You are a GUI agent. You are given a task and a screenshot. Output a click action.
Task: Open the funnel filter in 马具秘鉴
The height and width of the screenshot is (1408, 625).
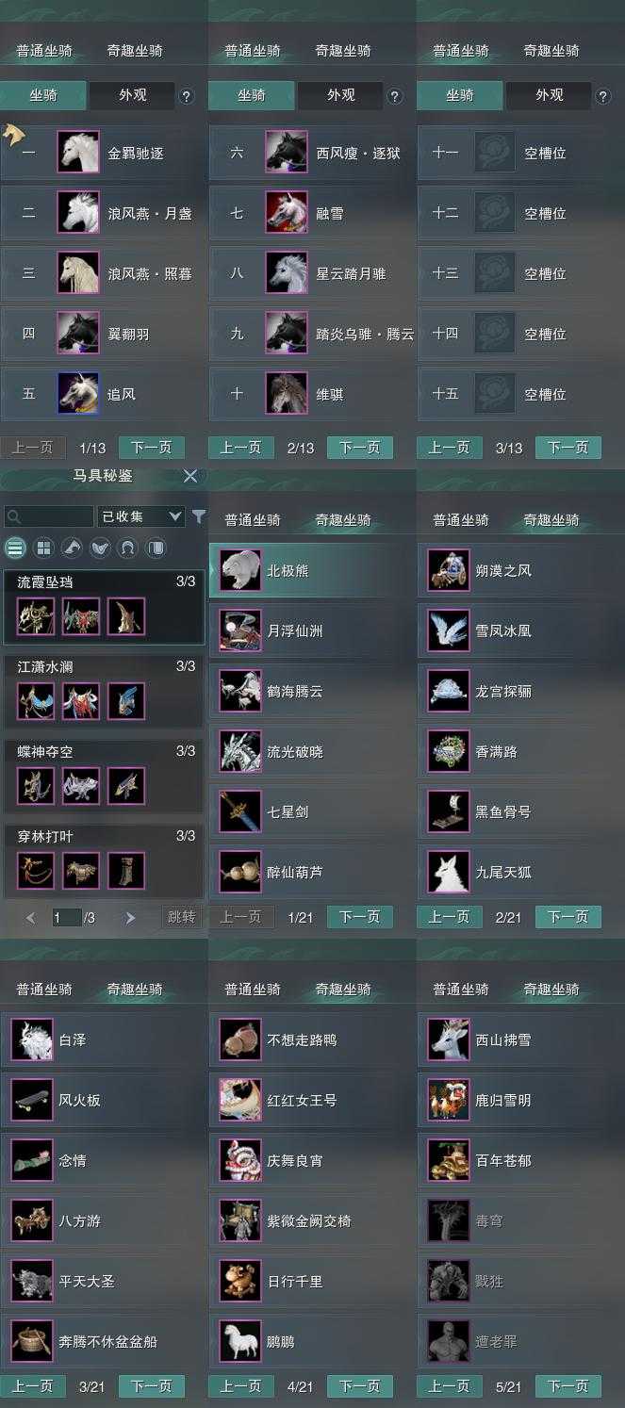[x=199, y=516]
